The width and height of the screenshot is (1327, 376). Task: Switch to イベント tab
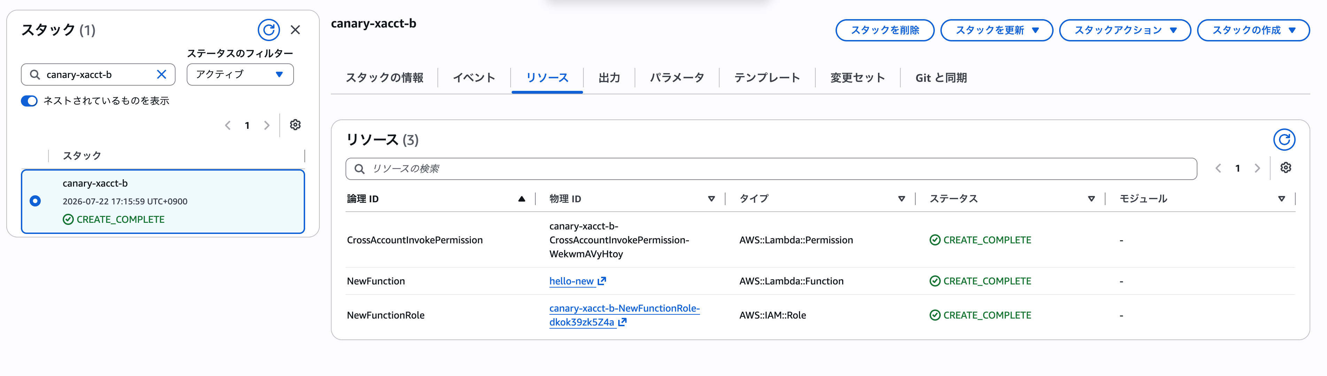[x=474, y=78]
